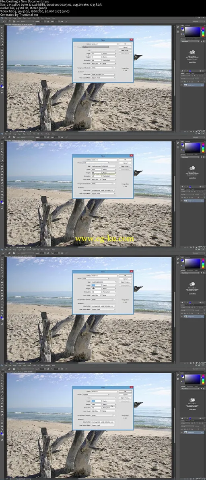Viewport: 206px width, 480px height.
Task: Click the Height field containing 11
Action: (97, 57)
